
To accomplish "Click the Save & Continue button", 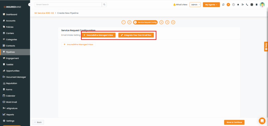I will click(234, 122).
